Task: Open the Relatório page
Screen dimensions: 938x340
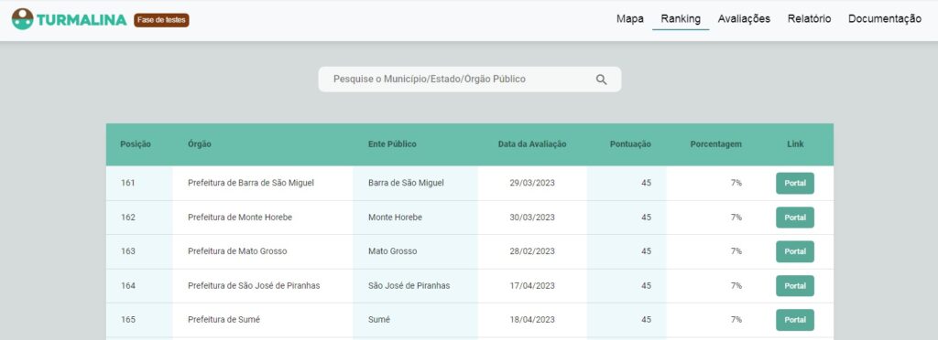Action: click(810, 18)
